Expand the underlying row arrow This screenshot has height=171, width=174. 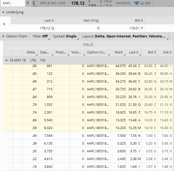coord(4,24)
